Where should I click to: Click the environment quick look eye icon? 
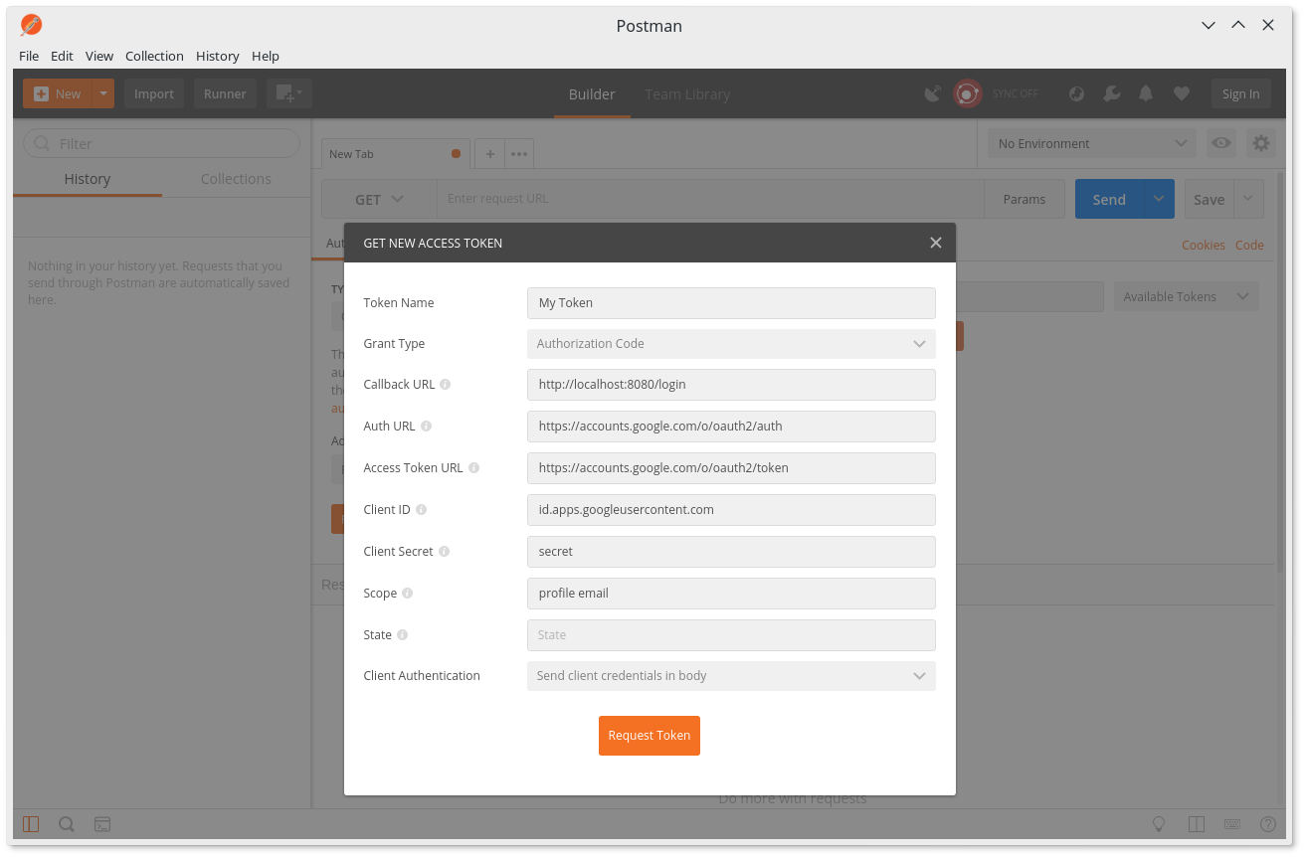[1220, 143]
